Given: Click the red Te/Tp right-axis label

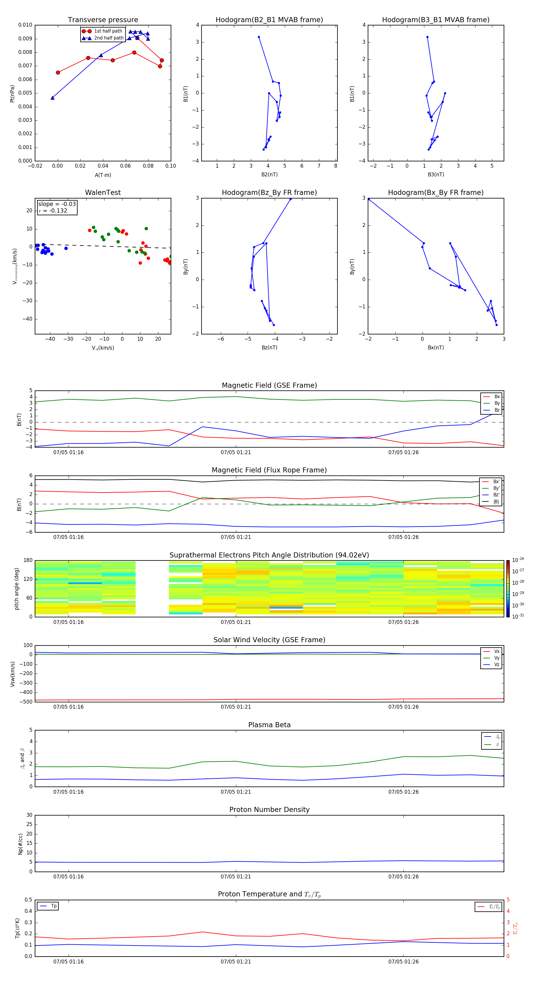Looking at the screenshot, I should pos(516,928).
